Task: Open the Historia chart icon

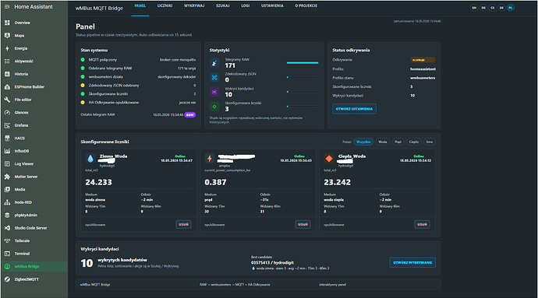Action: [7, 74]
